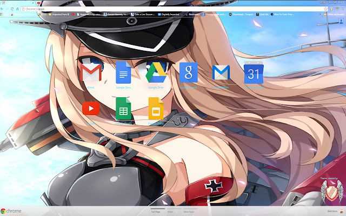Open the How To Train Your bookmark
The image size is (346, 216).
(x=283, y=15)
